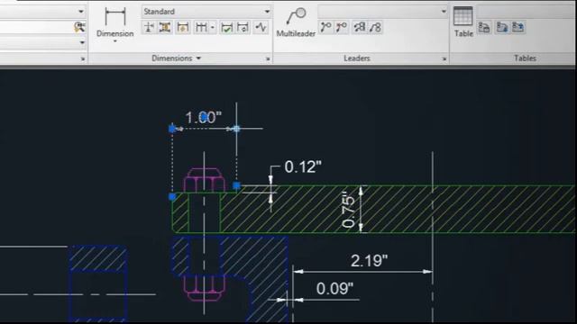The width and height of the screenshot is (577, 324).
Task: Select the Add Leader icon
Action: tap(326, 27)
